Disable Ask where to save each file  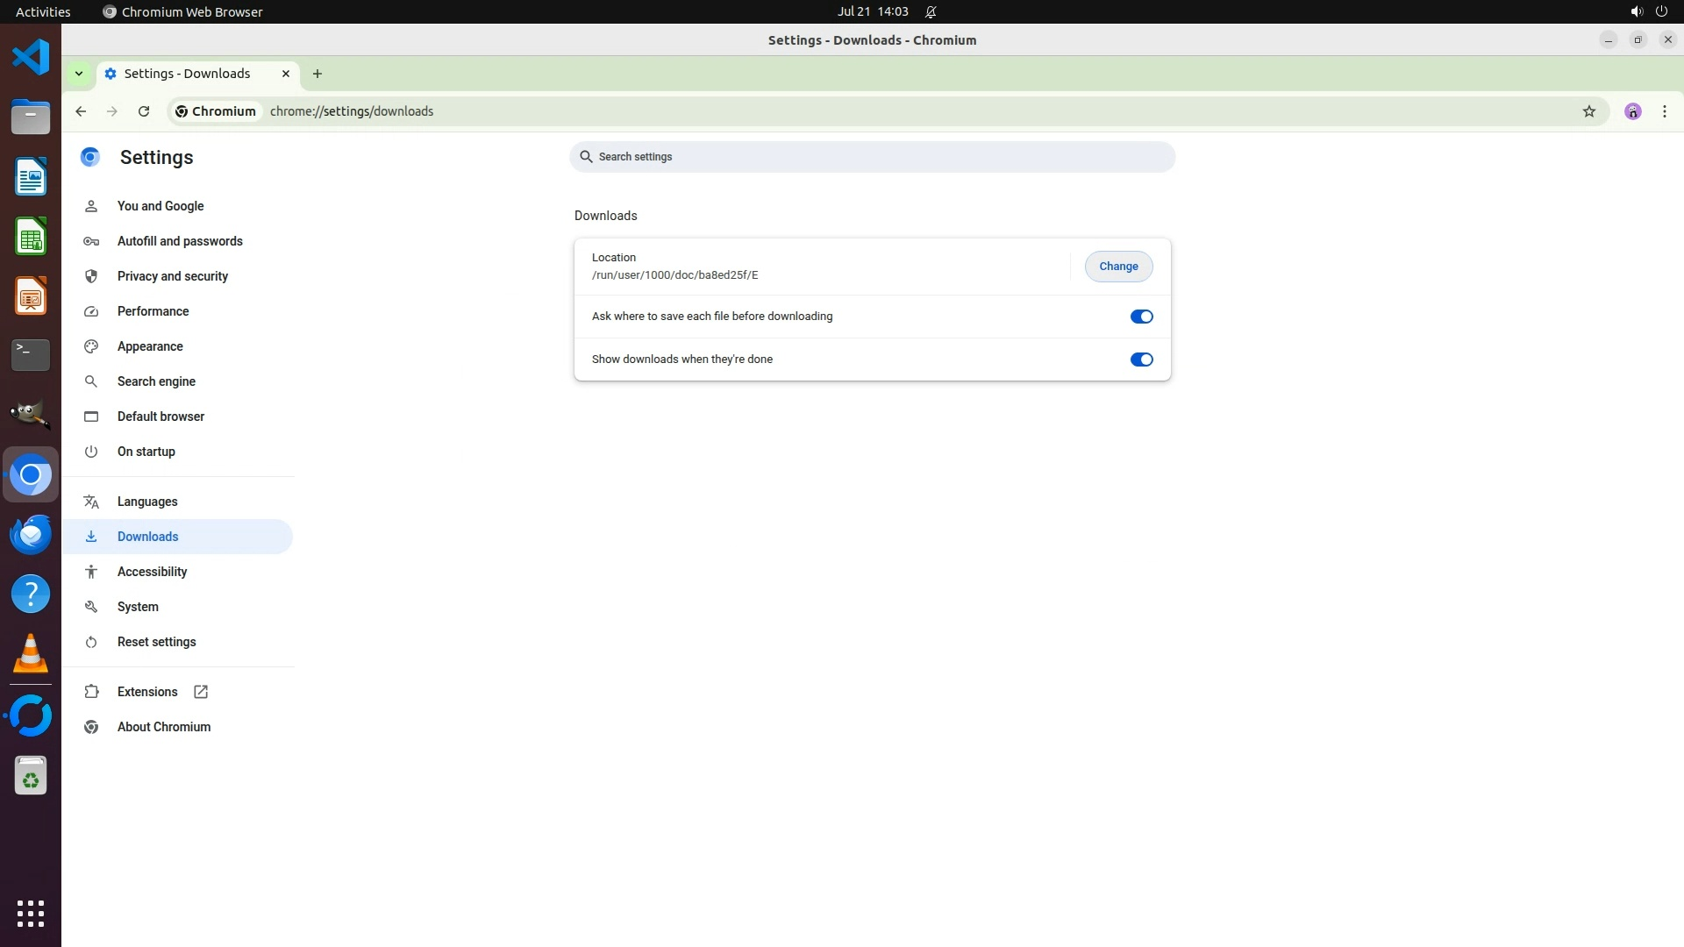click(x=1141, y=317)
